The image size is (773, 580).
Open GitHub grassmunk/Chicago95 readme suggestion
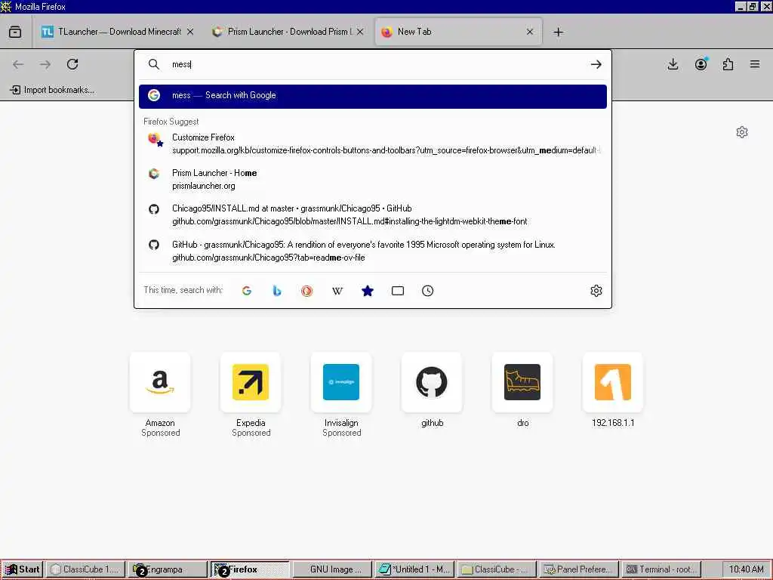373,251
